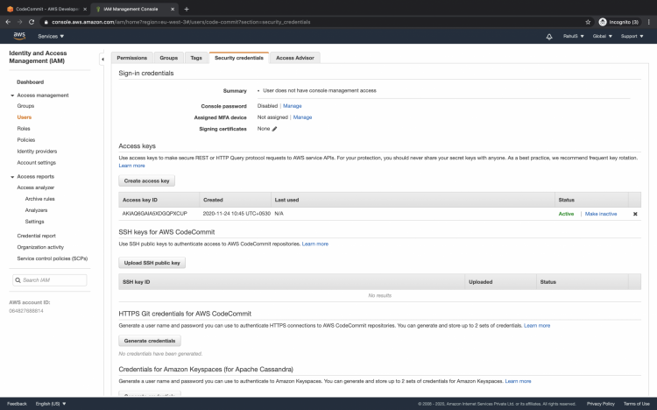Manage the console password link
The width and height of the screenshot is (657, 410).
(292, 106)
